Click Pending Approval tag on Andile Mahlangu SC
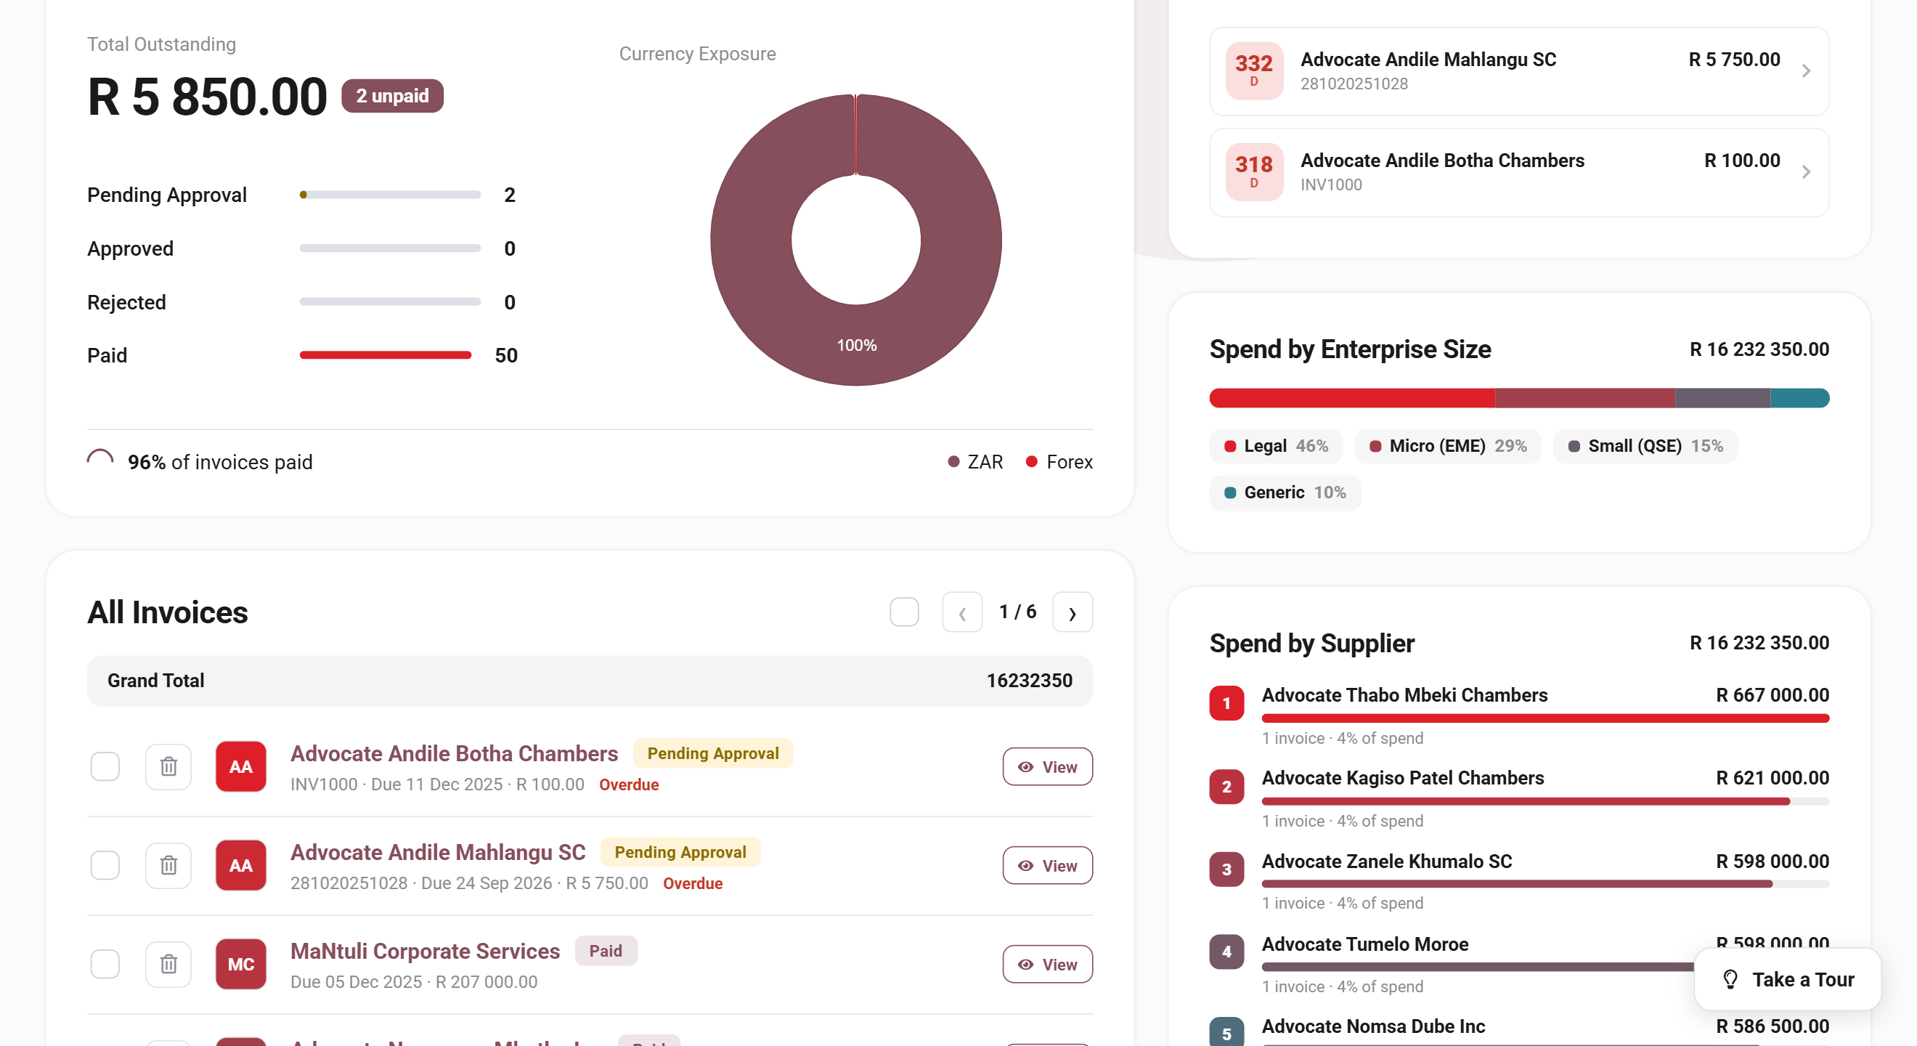 click(x=680, y=851)
